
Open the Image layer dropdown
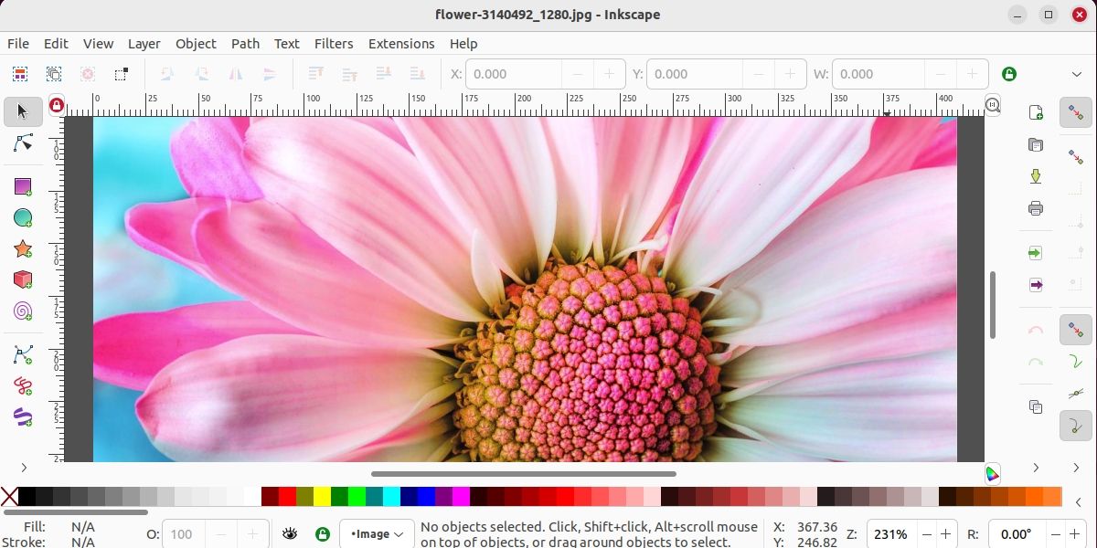pyautogui.click(x=377, y=533)
